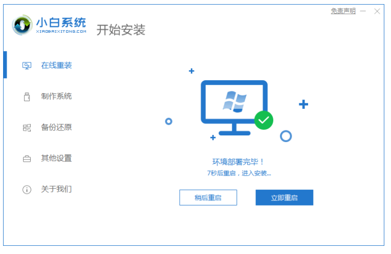The image size is (391, 254).
Task: Show the 关于我们 page
Action: [x=56, y=189]
